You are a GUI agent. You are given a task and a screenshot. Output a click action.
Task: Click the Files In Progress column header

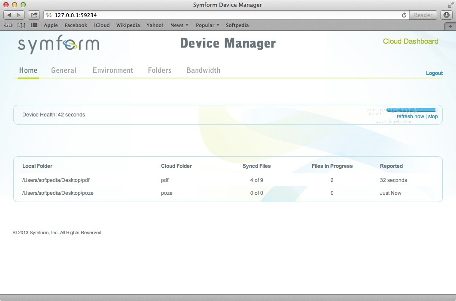[332, 166]
